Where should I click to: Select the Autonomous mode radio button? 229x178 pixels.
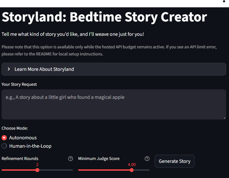[x=4, y=138]
